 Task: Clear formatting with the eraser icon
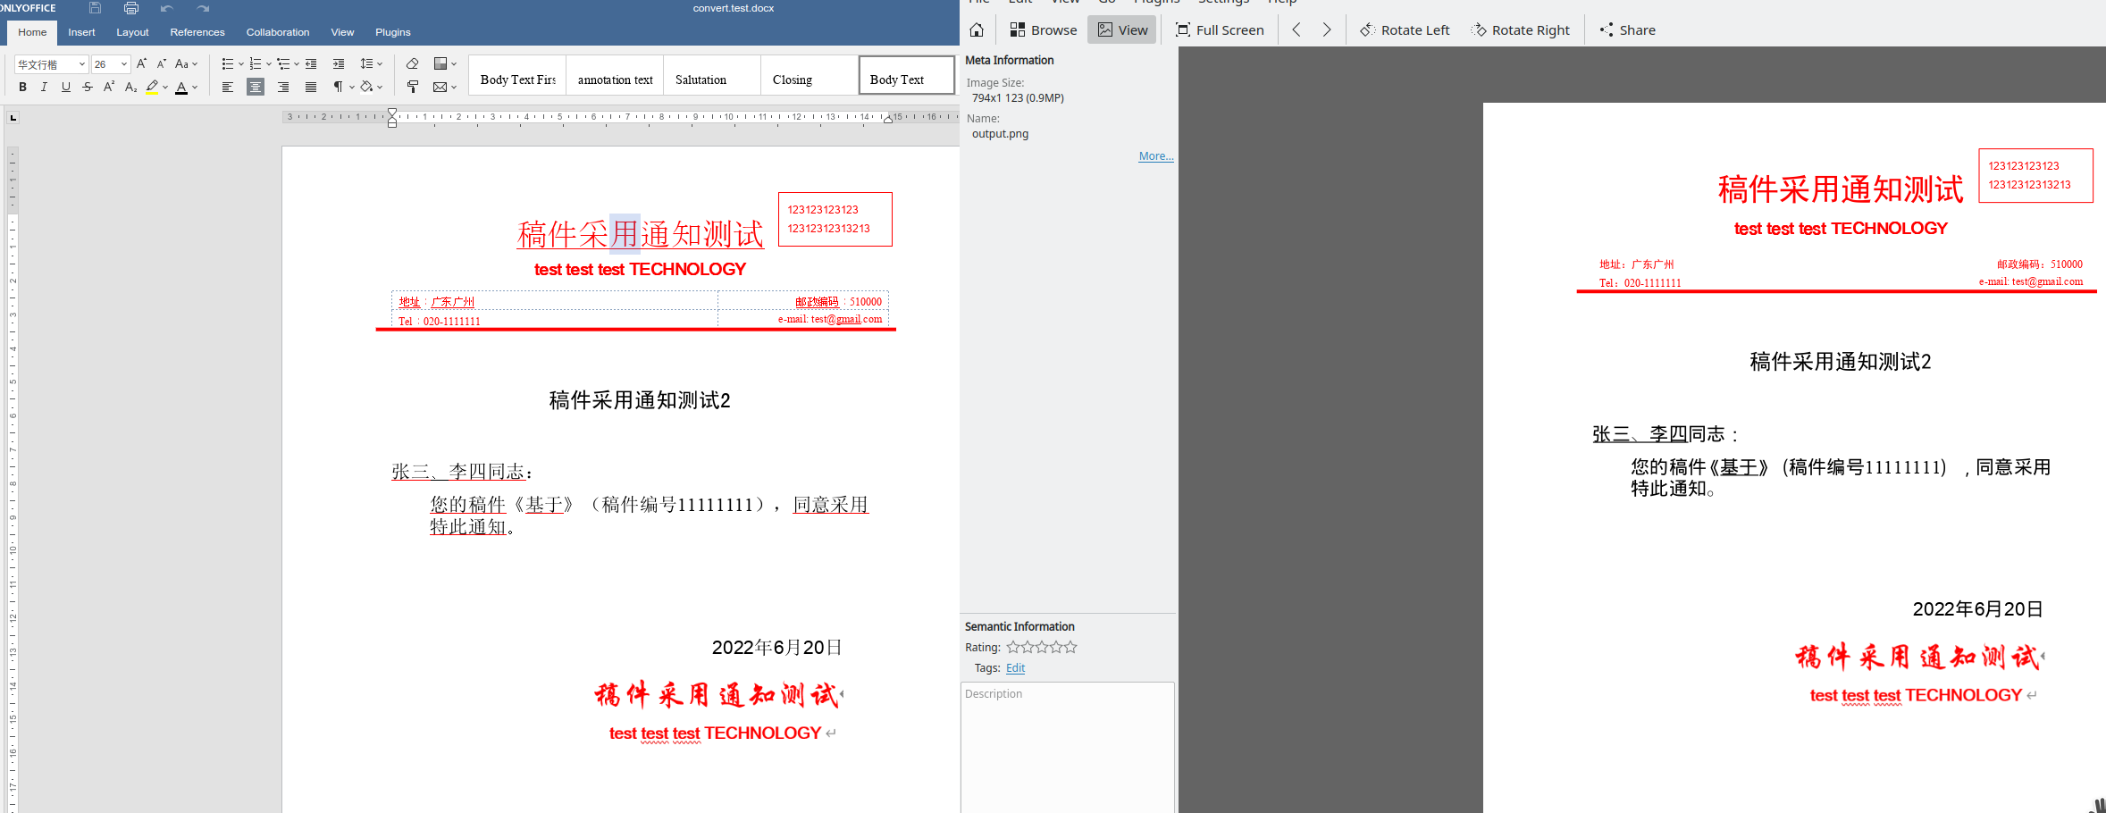[x=412, y=63]
